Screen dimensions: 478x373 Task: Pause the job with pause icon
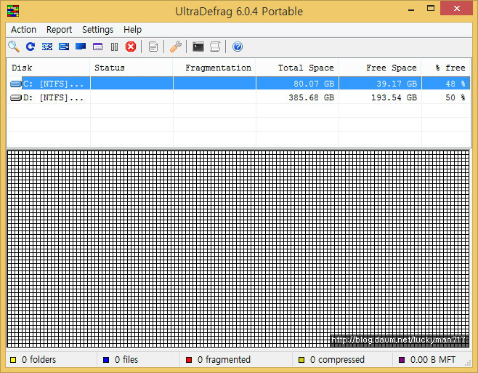114,47
